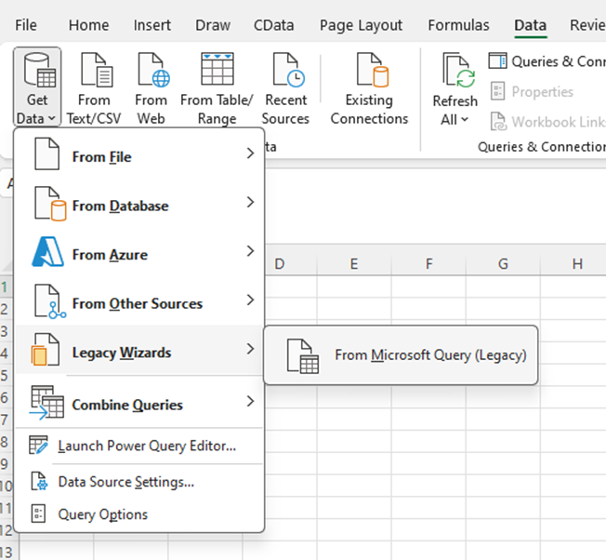Open the Page Layout tab
Screen dimensions: 606x560
coord(361,25)
